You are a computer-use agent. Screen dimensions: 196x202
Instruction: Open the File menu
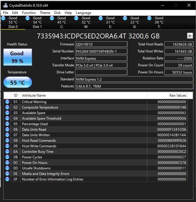coord(6,13)
